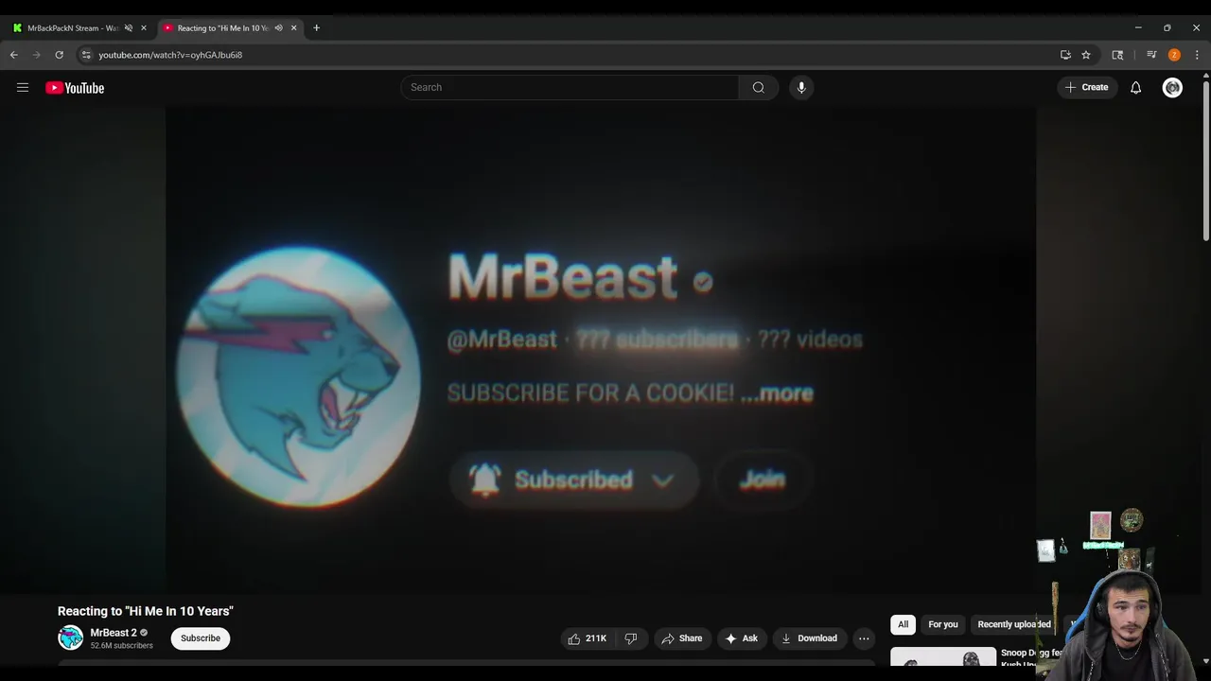
Task: Open the account avatar menu
Action: click(1172, 88)
